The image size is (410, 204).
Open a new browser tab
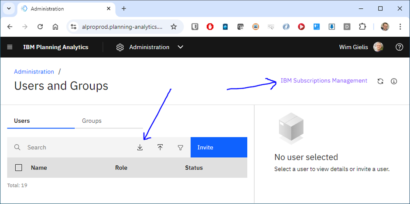click(x=124, y=9)
